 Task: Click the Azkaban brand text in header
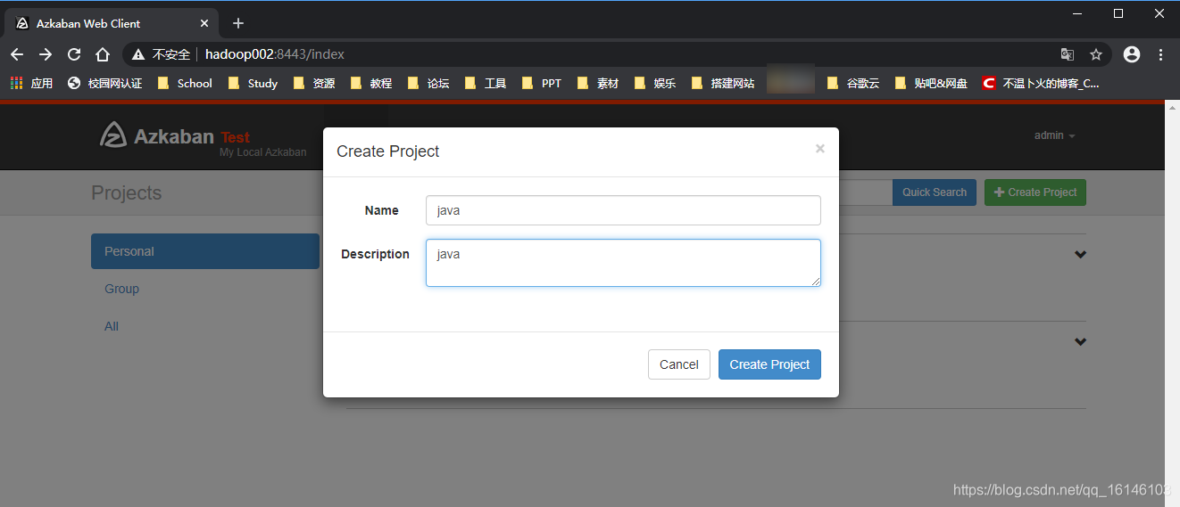click(x=174, y=136)
